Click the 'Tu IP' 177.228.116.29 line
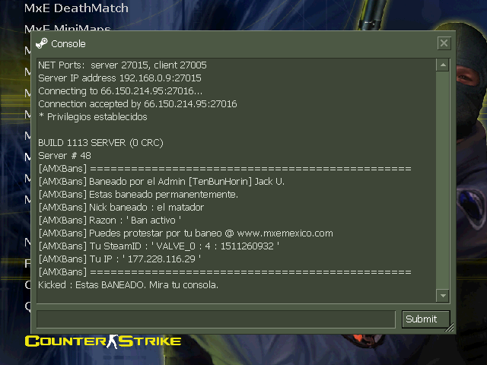Image resolution: width=487 pixels, height=365 pixels. [119, 259]
